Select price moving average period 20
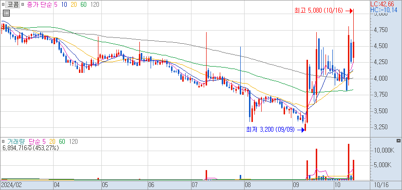The height and width of the screenshot is (190, 402). point(74,4)
